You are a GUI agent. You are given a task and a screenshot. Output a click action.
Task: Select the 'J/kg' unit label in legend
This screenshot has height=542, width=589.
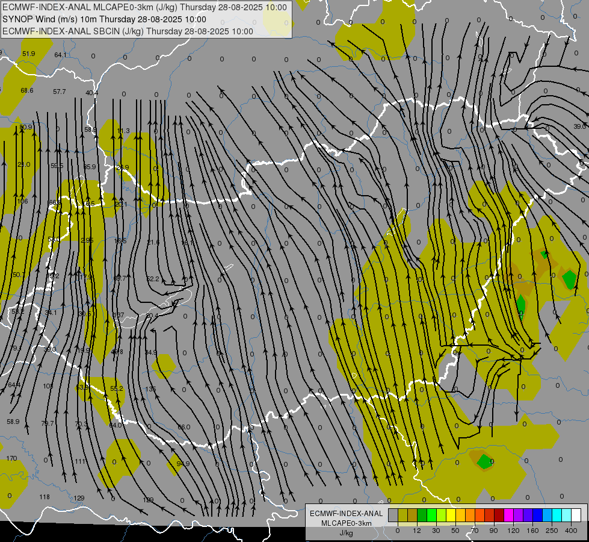pyautogui.click(x=346, y=532)
